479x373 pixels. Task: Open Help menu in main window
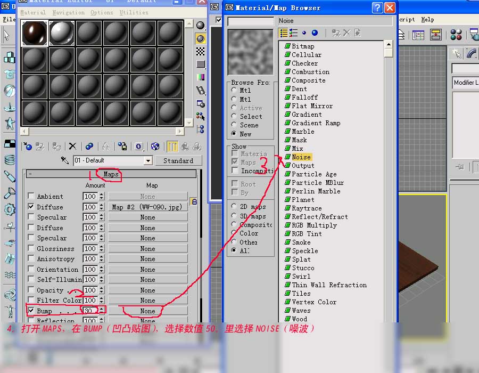pyautogui.click(x=427, y=20)
